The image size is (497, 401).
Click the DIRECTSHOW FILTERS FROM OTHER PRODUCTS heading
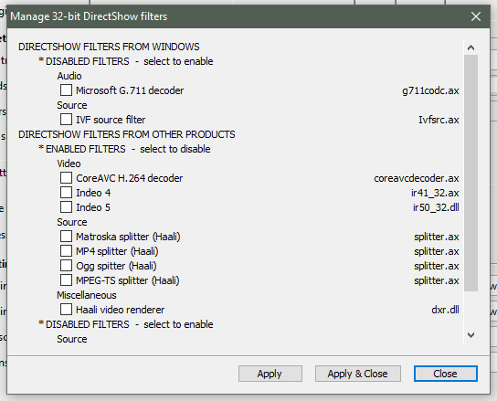pyautogui.click(x=127, y=134)
